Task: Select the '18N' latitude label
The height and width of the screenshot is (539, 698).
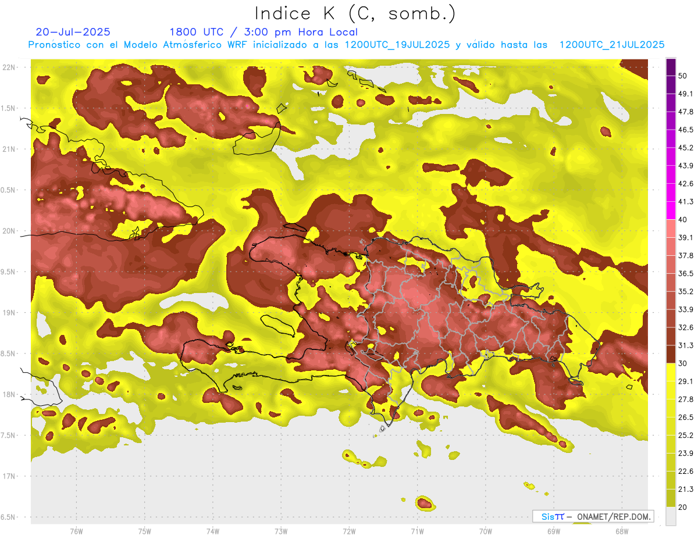Action: pyautogui.click(x=10, y=394)
